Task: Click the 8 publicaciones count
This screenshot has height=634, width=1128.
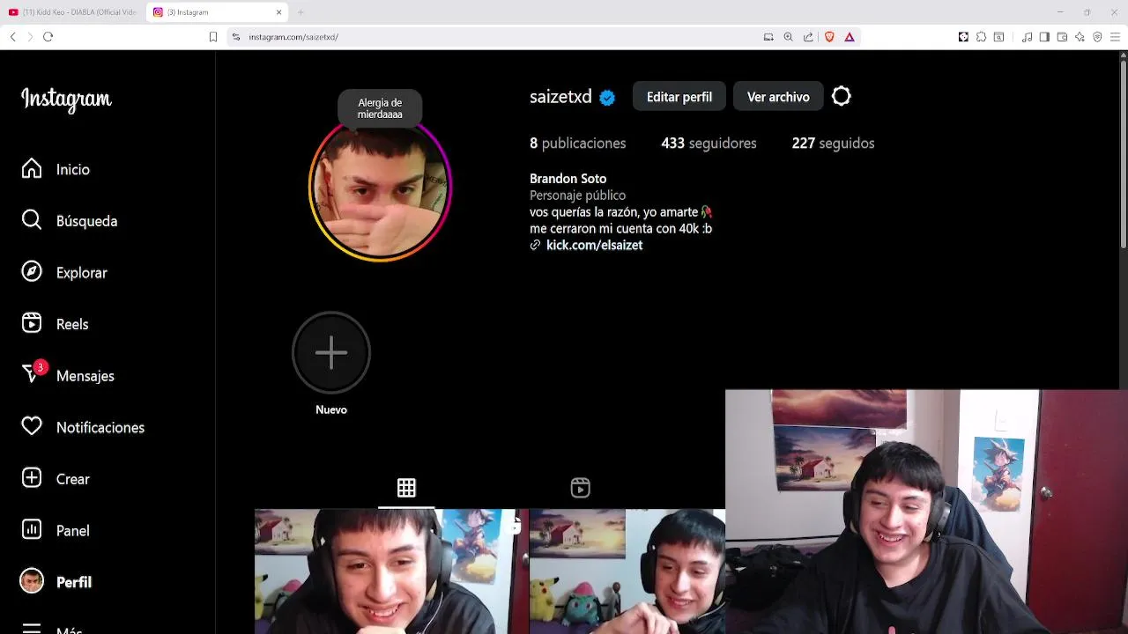Action: (578, 144)
